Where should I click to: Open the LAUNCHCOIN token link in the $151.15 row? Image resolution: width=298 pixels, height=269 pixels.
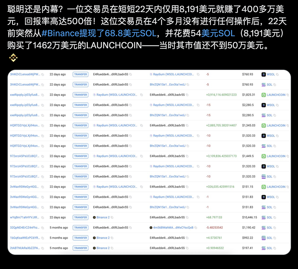pyautogui.click(x=276, y=187)
